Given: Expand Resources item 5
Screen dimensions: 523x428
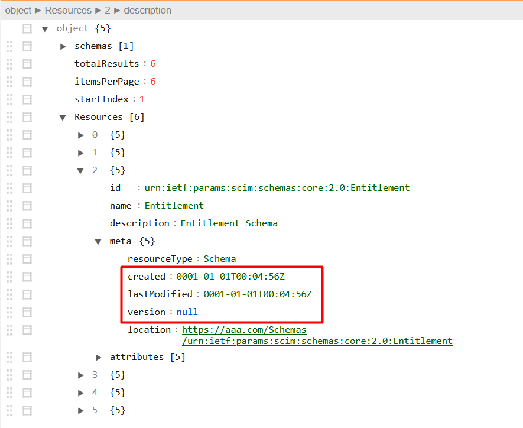Looking at the screenshot, I should click(x=80, y=410).
